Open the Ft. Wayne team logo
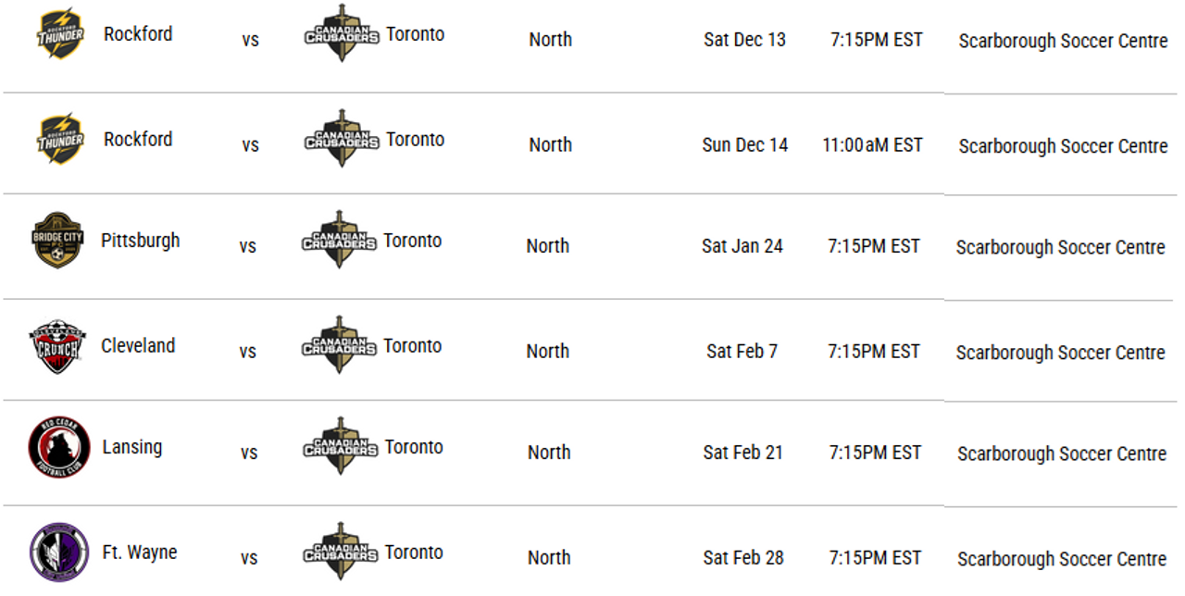The image size is (1185, 596). coord(58,553)
